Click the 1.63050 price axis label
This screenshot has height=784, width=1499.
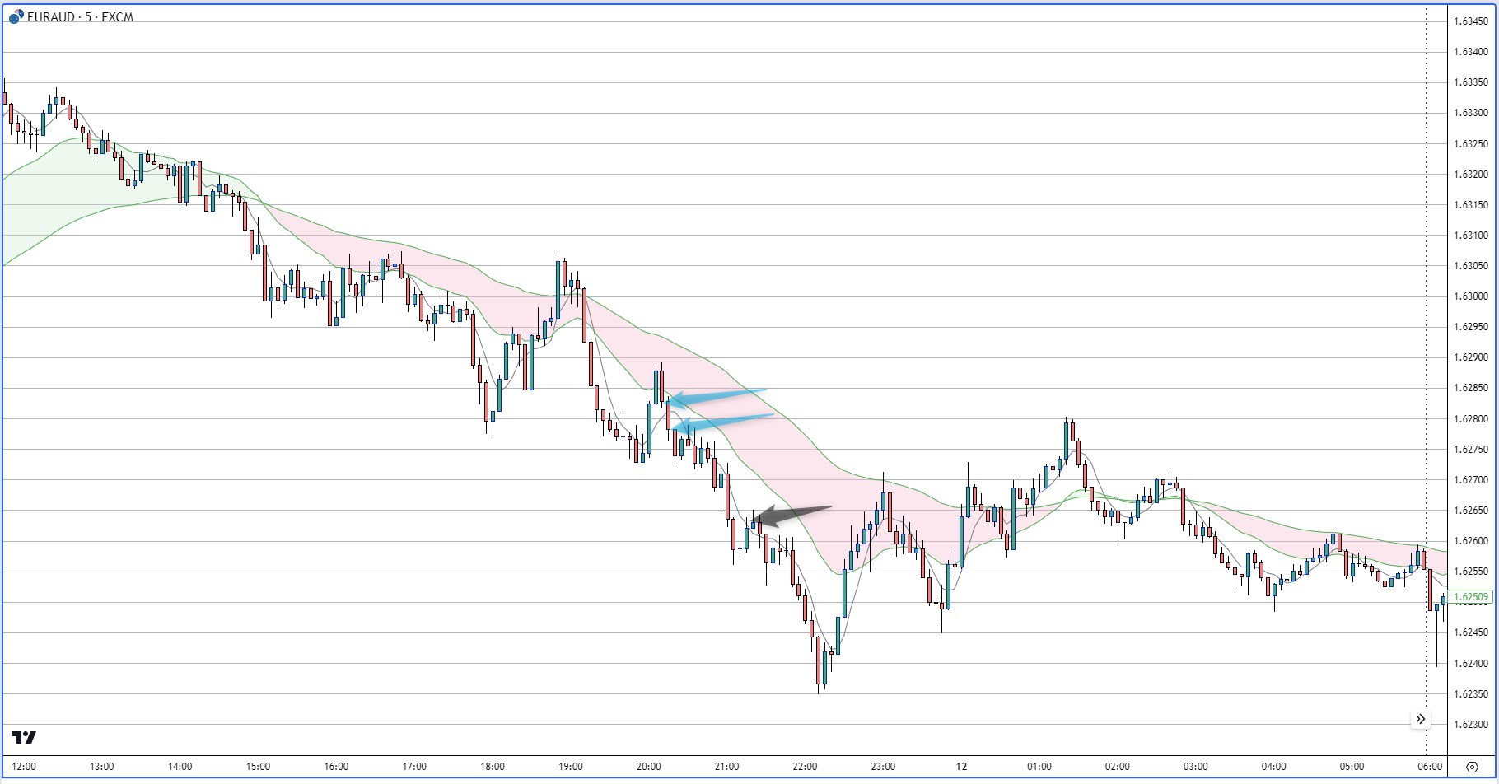pyautogui.click(x=1470, y=266)
